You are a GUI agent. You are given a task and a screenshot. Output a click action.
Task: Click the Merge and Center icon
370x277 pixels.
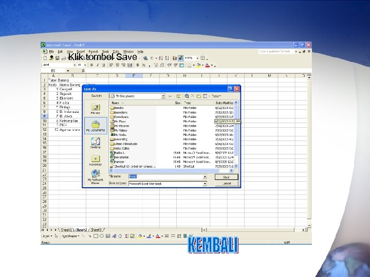130,65
